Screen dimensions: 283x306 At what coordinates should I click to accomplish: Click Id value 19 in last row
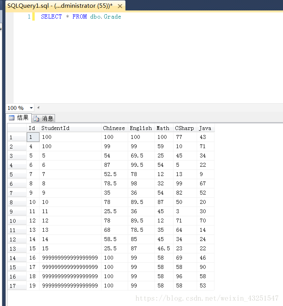[33, 286]
